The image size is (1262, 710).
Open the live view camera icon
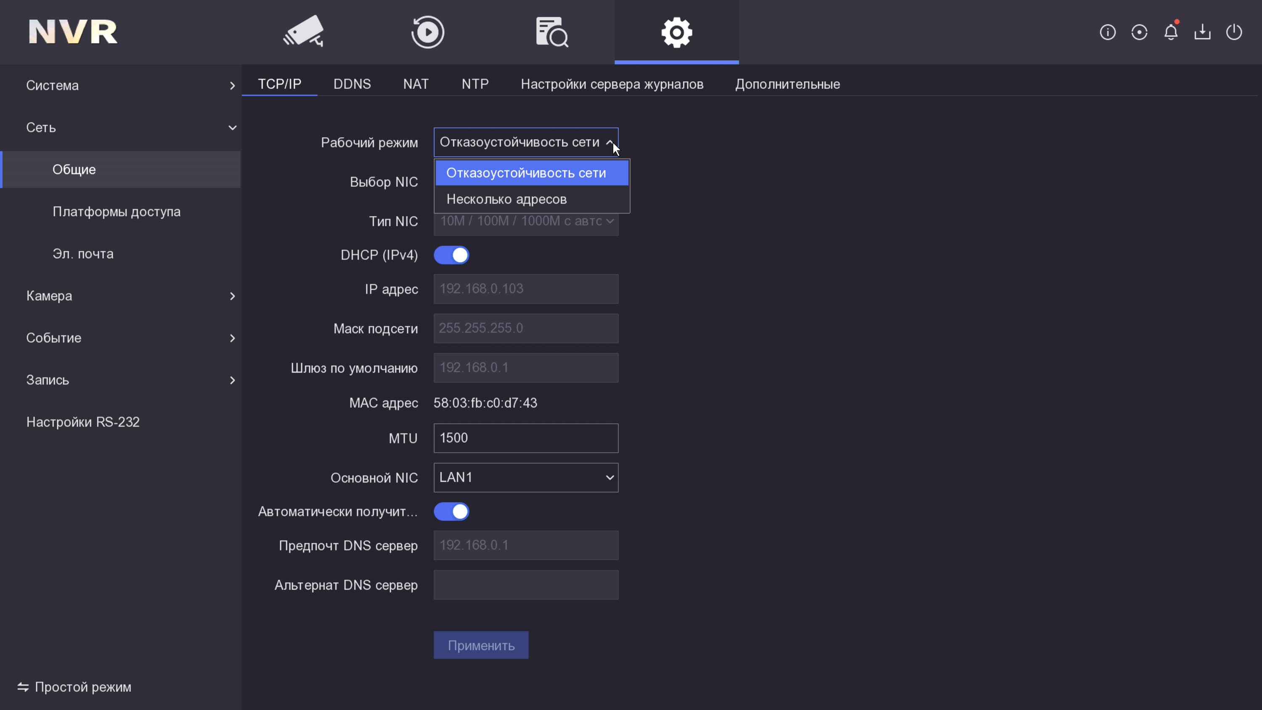click(x=303, y=32)
